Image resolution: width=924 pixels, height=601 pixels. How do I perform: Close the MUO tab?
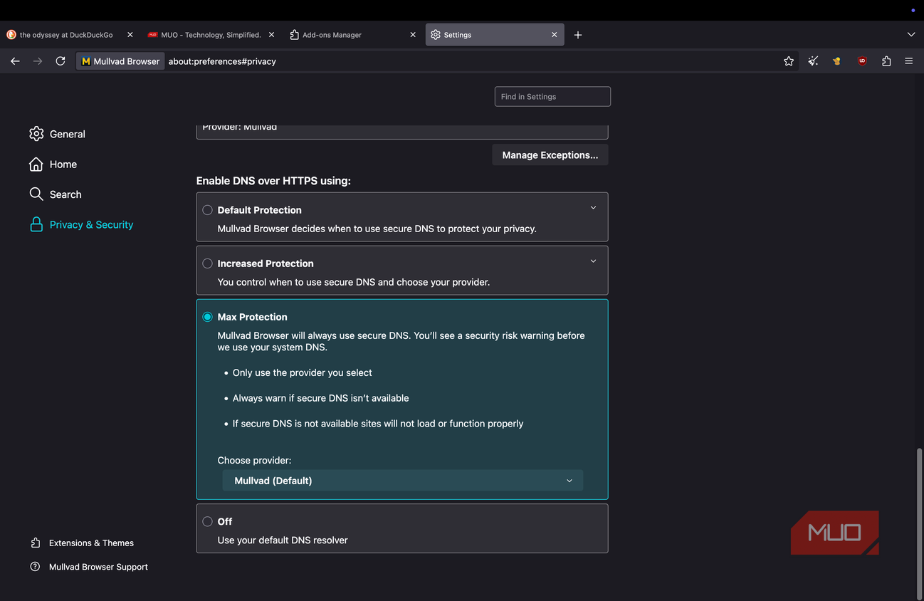[271, 35]
